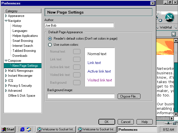
Task: Select Use custom colors radio button
Action: pyautogui.click(x=50, y=45)
